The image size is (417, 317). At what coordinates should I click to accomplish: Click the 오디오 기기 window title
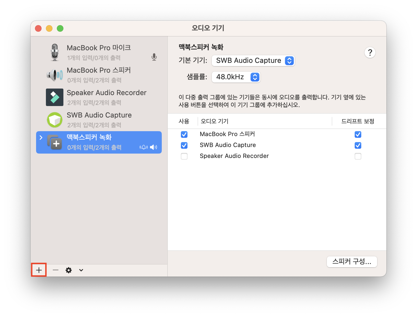point(208,28)
